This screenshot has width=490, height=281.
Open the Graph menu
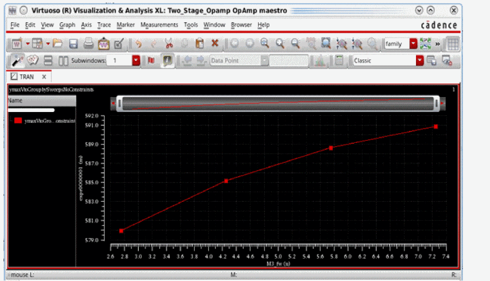click(x=67, y=25)
